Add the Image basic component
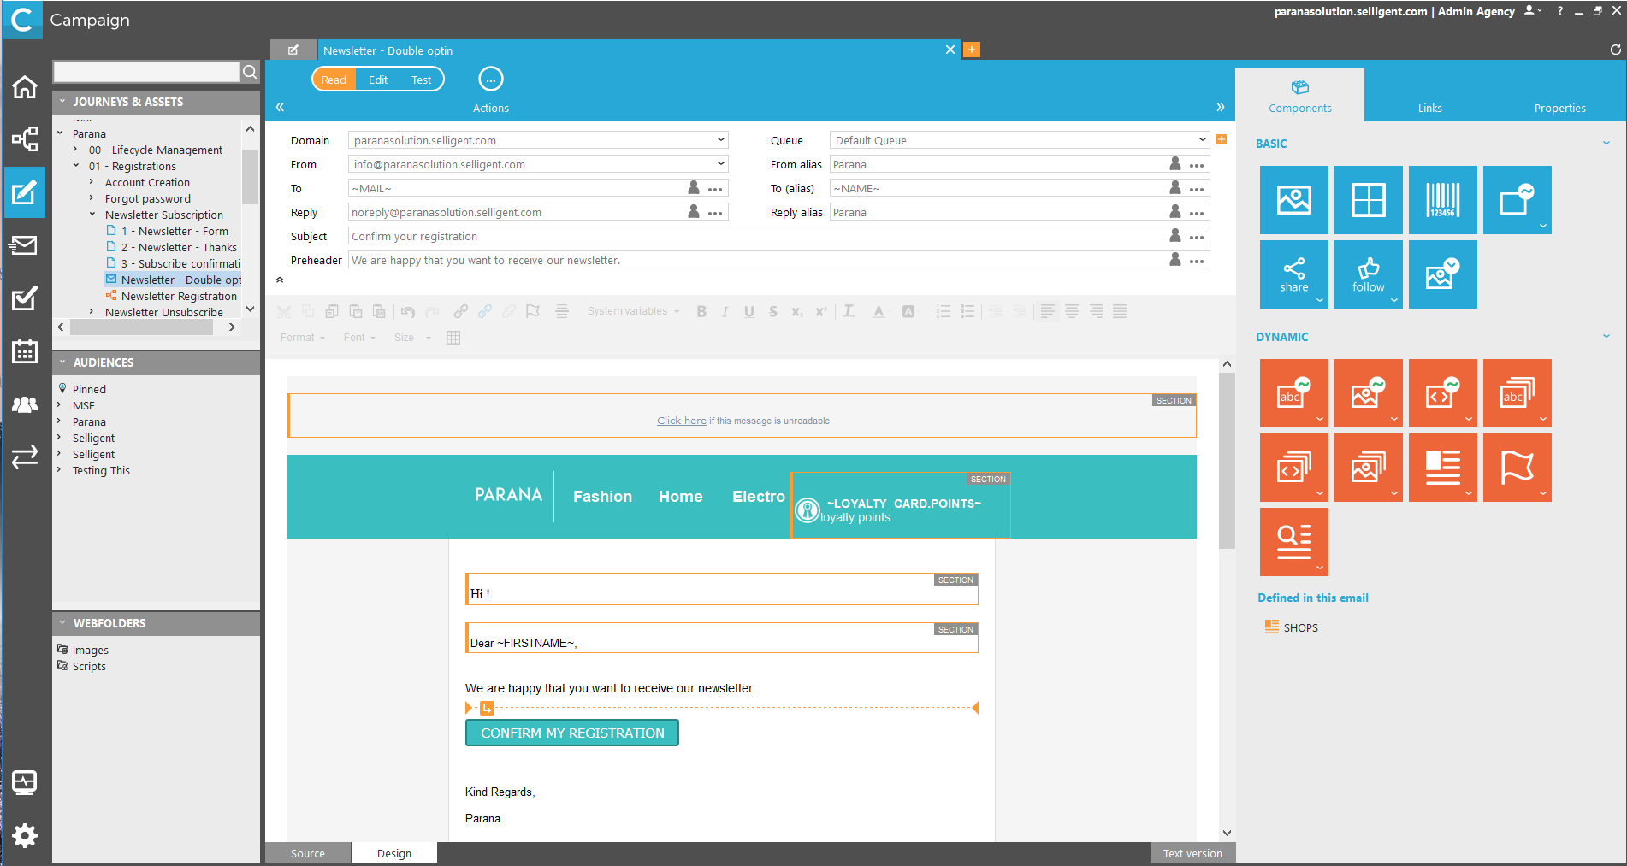Image resolution: width=1627 pixels, height=866 pixels. pyautogui.click(x=1293, y=200)
